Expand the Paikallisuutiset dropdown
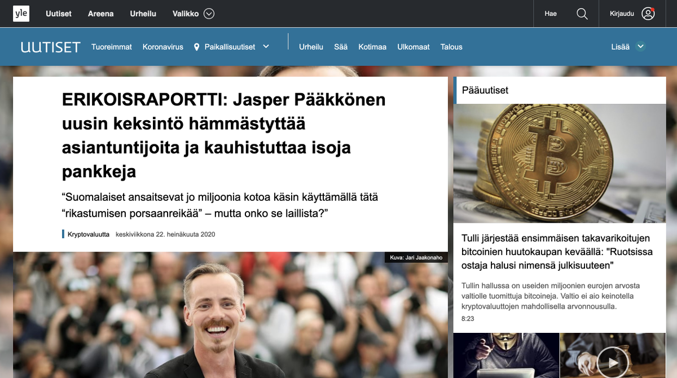 coord(265,47)
